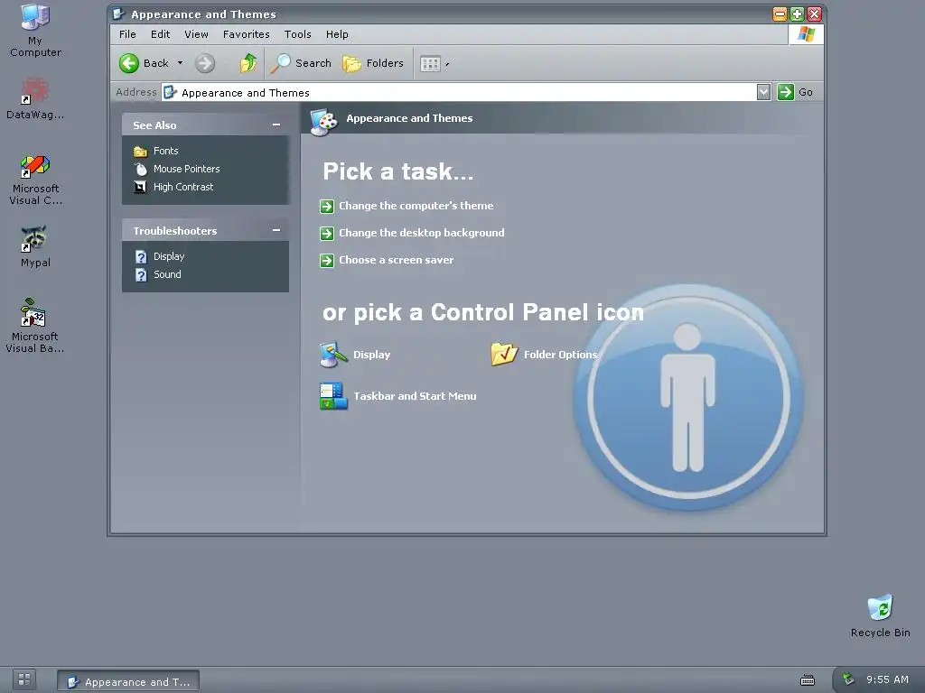This screenshot has width=925, height=693.
Task: Click the system tray icon beside clock
Action: [x=847, y=679]
